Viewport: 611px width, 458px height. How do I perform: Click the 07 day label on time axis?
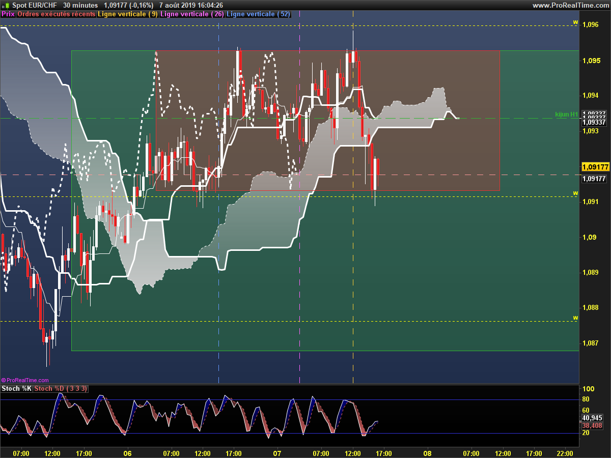(x=277, y=453)
